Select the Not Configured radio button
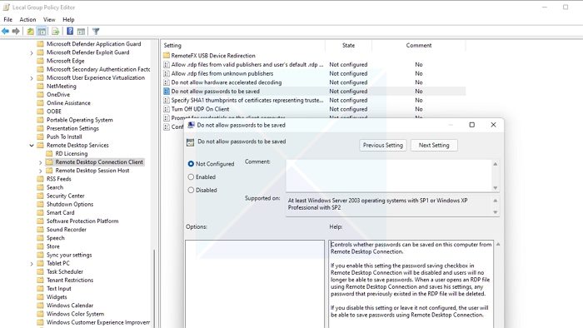583x328 pixels. tap(191, 164)
